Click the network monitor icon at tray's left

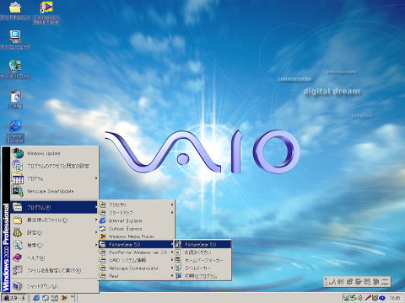coord(347,298)
